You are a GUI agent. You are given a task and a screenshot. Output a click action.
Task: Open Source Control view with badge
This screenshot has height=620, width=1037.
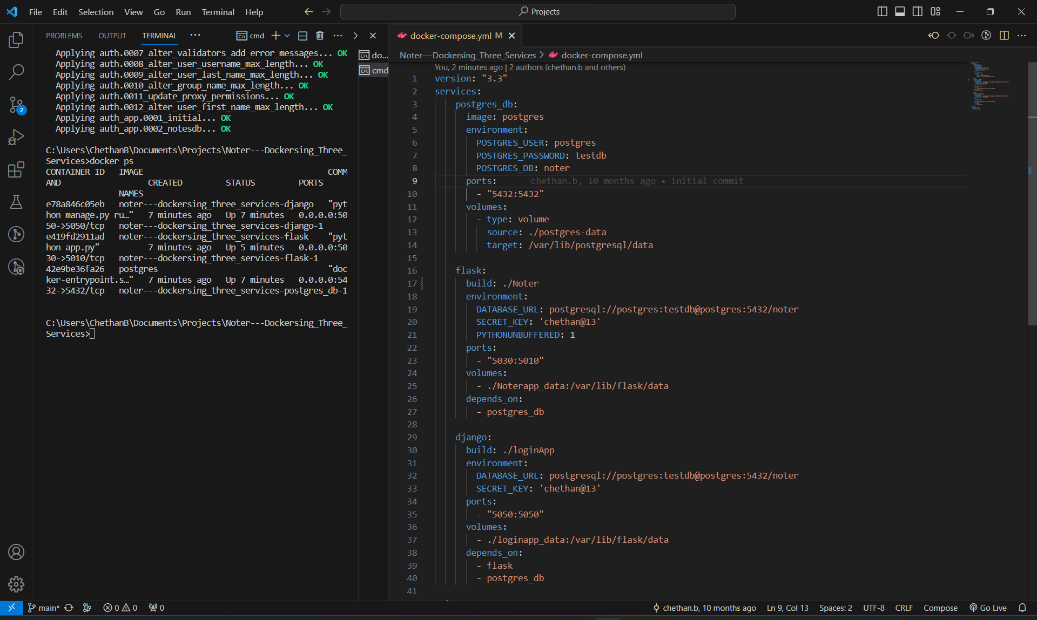(x=16, y=105)
